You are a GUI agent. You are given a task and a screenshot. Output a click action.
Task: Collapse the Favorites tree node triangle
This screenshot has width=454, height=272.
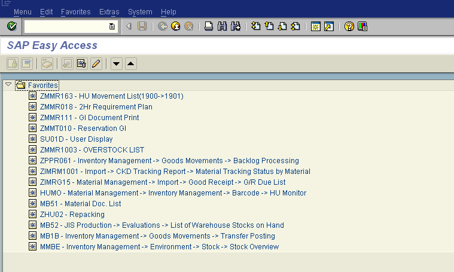[x=8, y=85]
